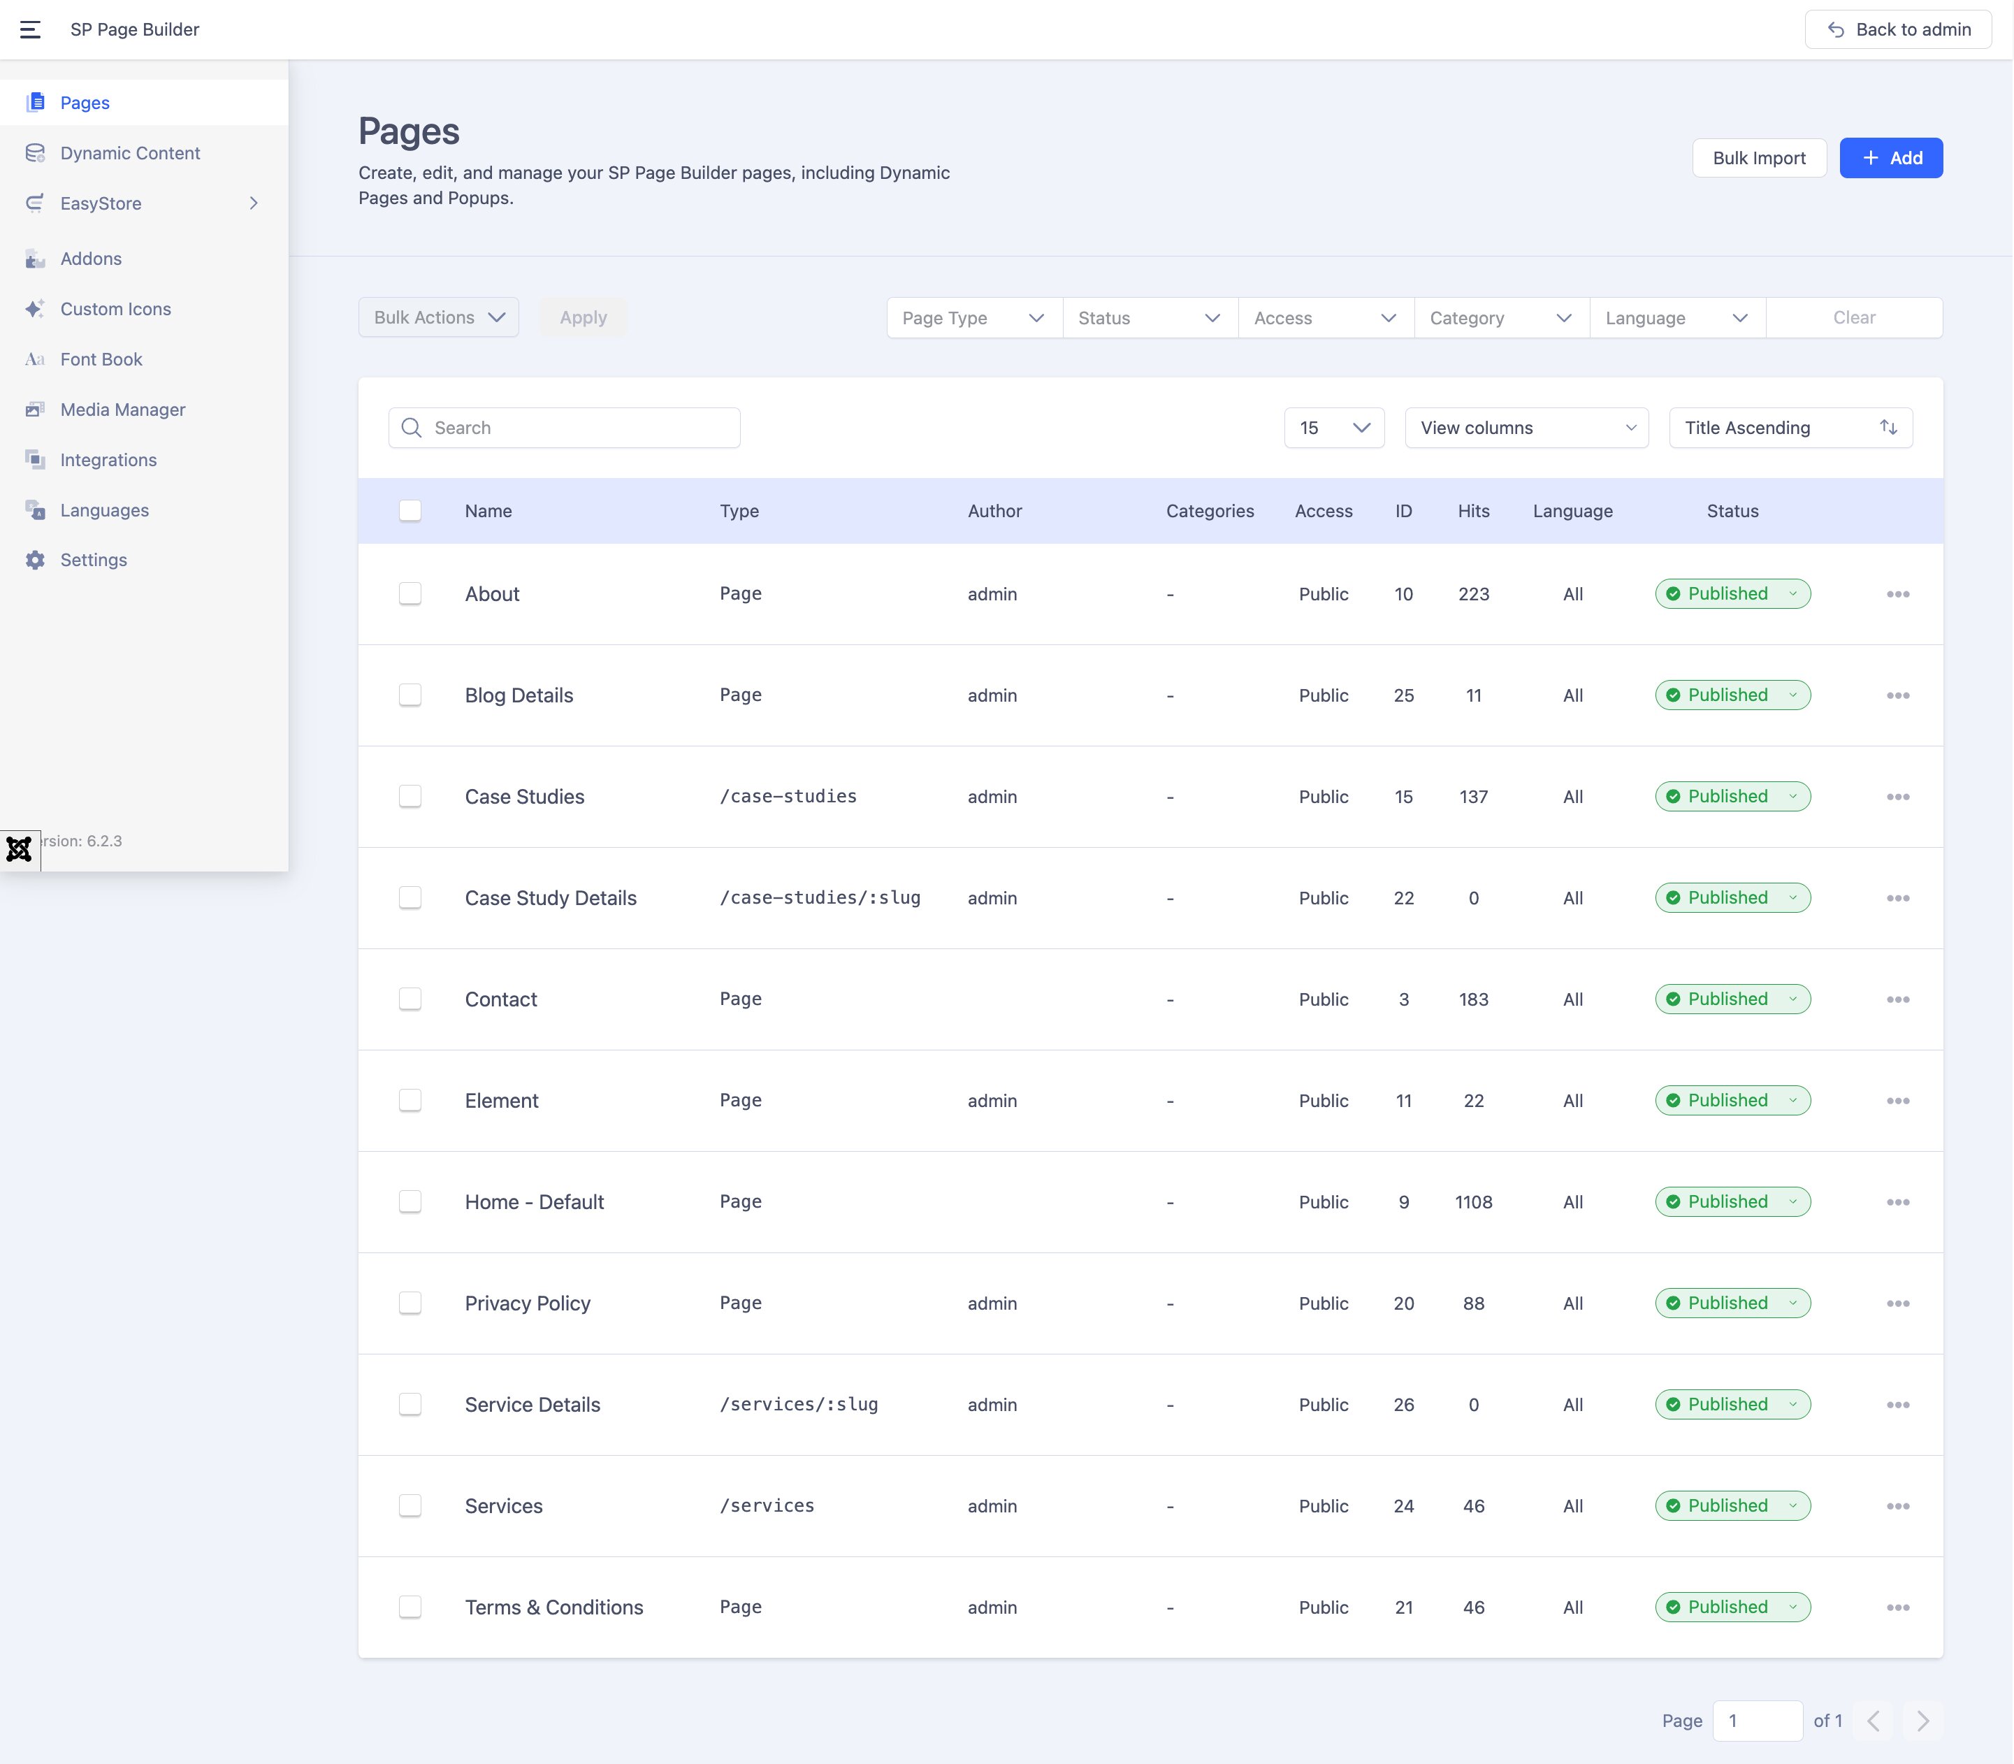This screenshot has height=1764, width=2014.
Task: Open Published status dropdown for Case Studies
Action: [1732, 796]
